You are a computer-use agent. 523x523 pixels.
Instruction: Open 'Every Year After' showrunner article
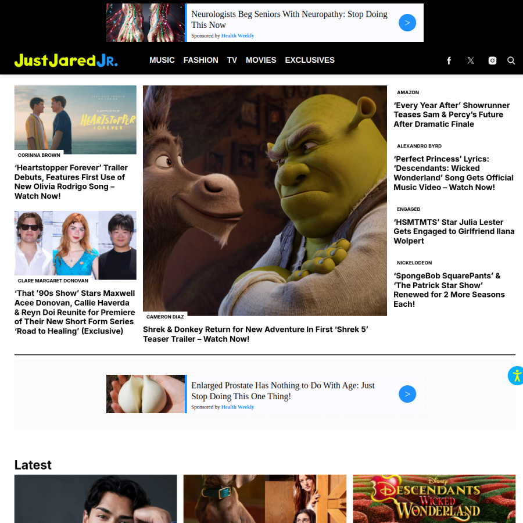(452, 114)
